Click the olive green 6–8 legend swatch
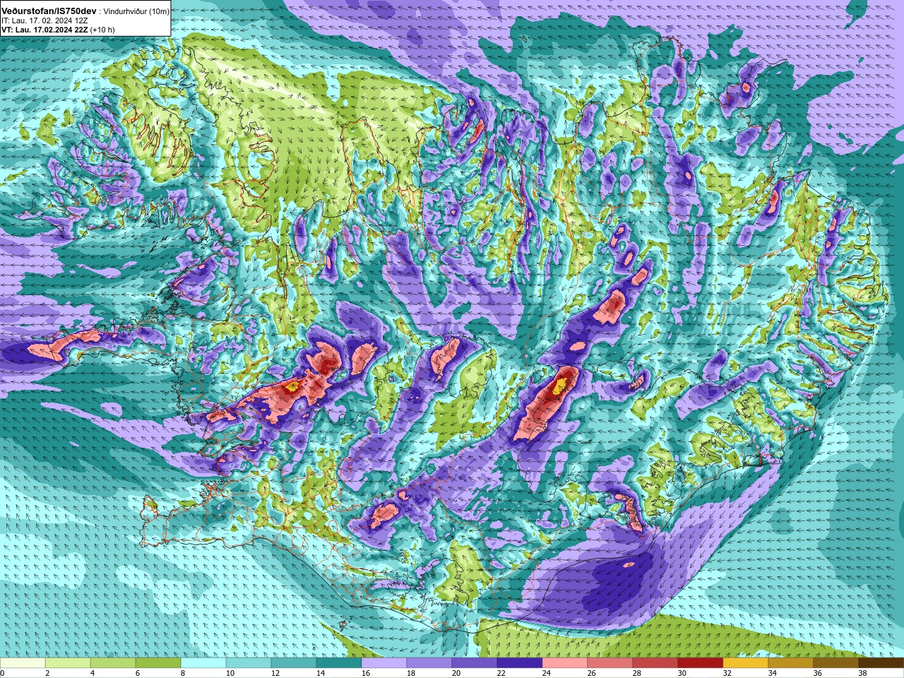904x678 pixels. coord(158,664)
